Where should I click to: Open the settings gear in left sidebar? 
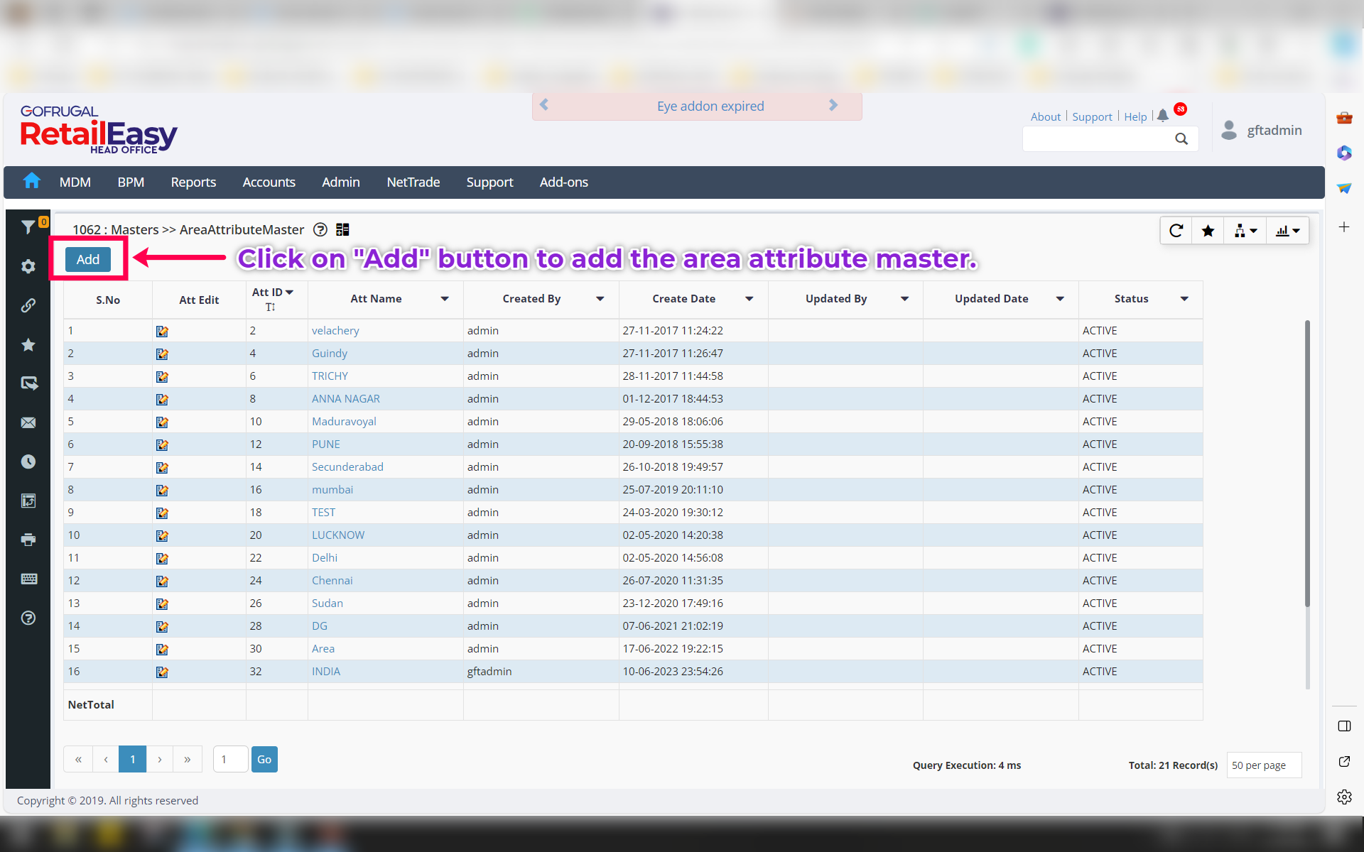[28, 266]
